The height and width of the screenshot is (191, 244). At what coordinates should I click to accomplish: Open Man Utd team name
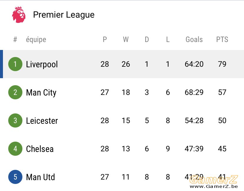pos(40,177)
